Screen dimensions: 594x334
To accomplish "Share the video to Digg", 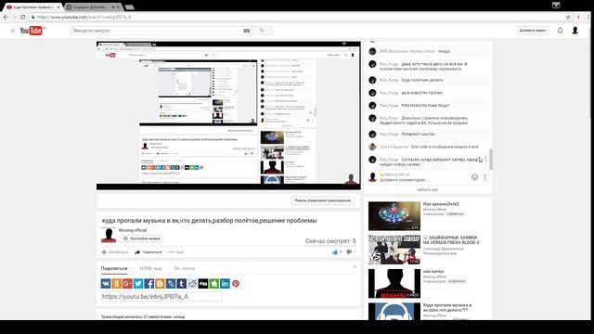I will 203,284.
